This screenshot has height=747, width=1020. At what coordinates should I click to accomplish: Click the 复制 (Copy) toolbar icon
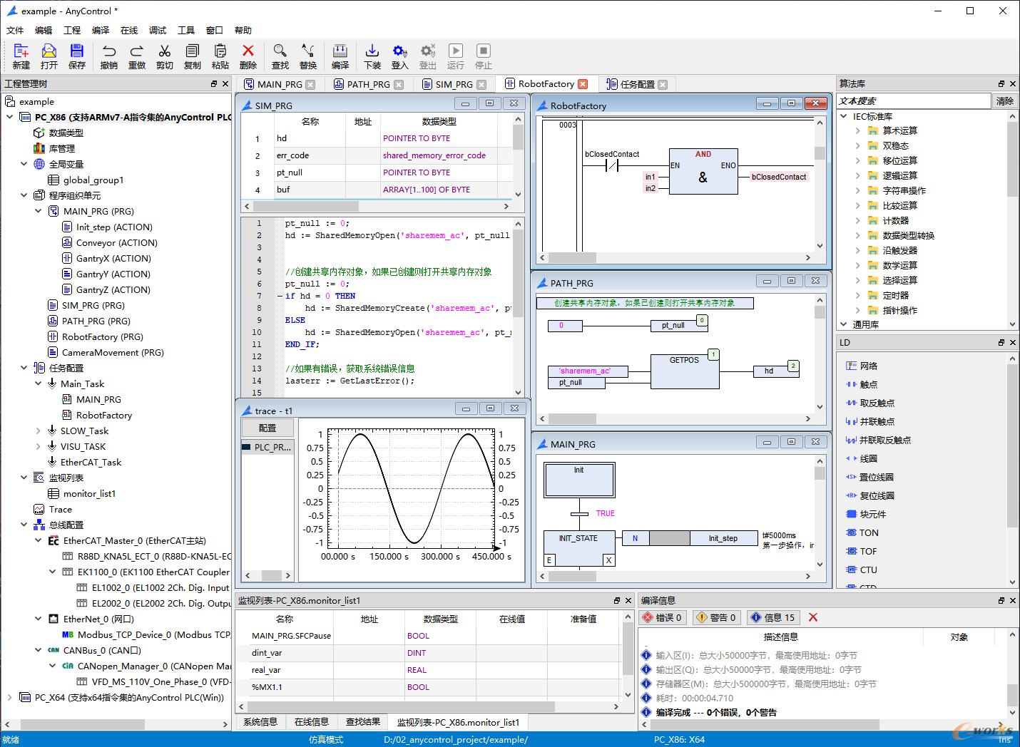pos(193,51)
